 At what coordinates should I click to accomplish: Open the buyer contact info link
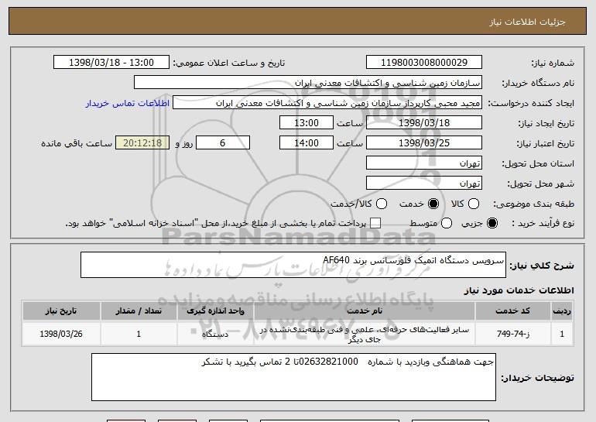pos(128,103)
